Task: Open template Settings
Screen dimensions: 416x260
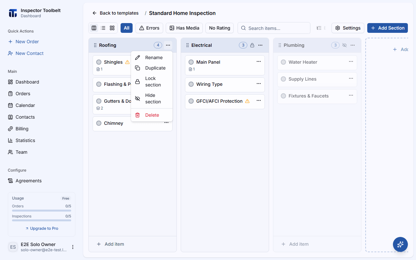Action: pyautogui.click(x=348, y=28)
